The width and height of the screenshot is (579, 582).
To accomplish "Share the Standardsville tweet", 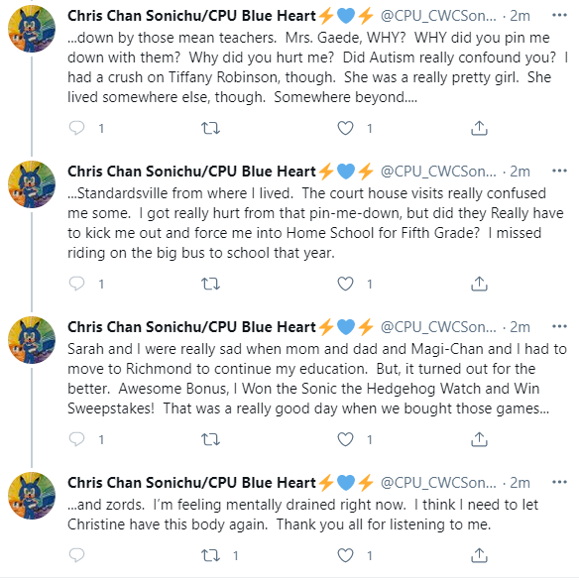I will [479, 284].
